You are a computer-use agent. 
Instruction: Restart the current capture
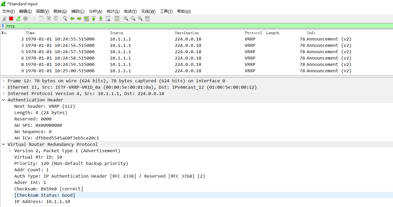click(x=18, y=19)
